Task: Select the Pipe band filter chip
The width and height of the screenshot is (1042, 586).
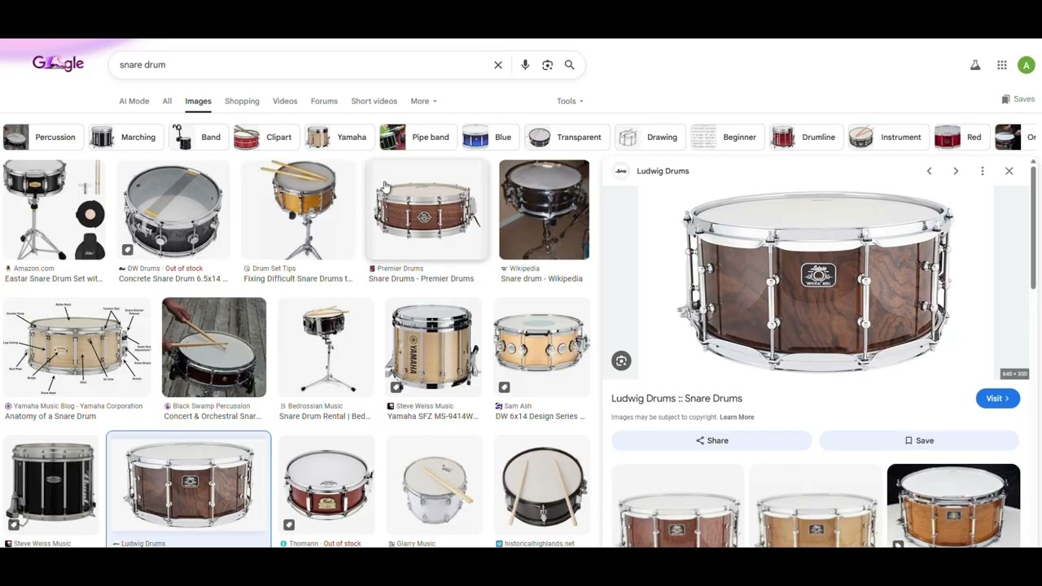Action: [417, 137]
